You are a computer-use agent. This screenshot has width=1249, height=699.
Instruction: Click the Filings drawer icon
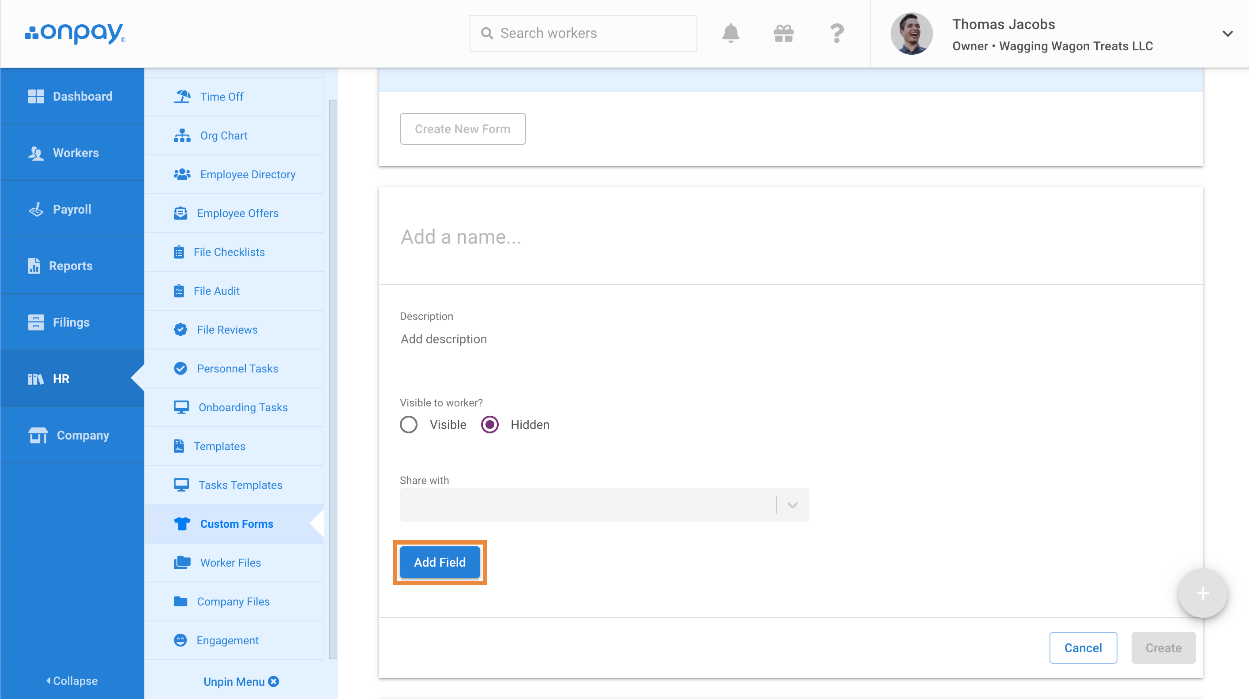[36, 322]
